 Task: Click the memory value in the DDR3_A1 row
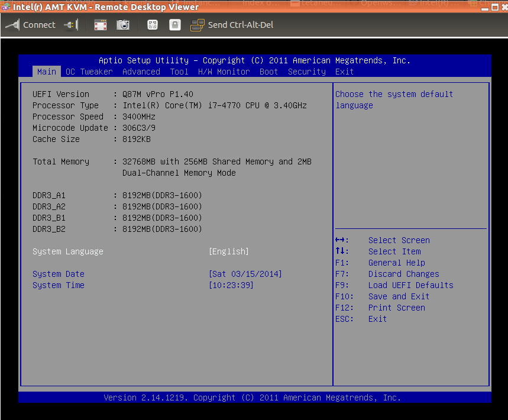click(x=162, y=195)
